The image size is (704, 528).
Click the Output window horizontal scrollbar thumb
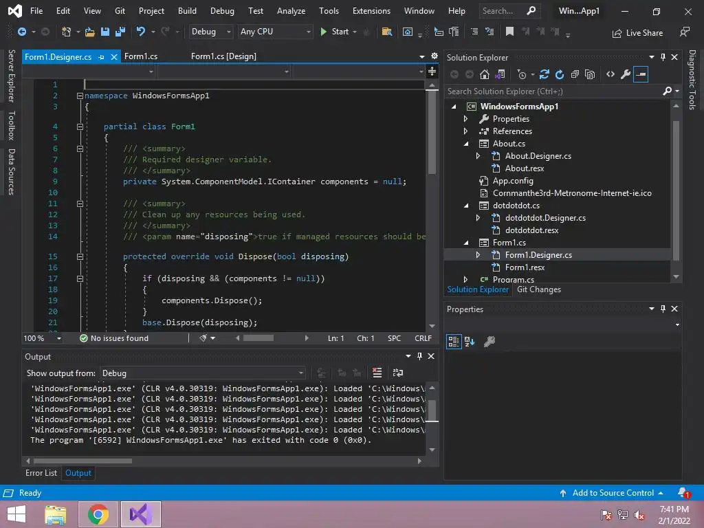point(82,461)
